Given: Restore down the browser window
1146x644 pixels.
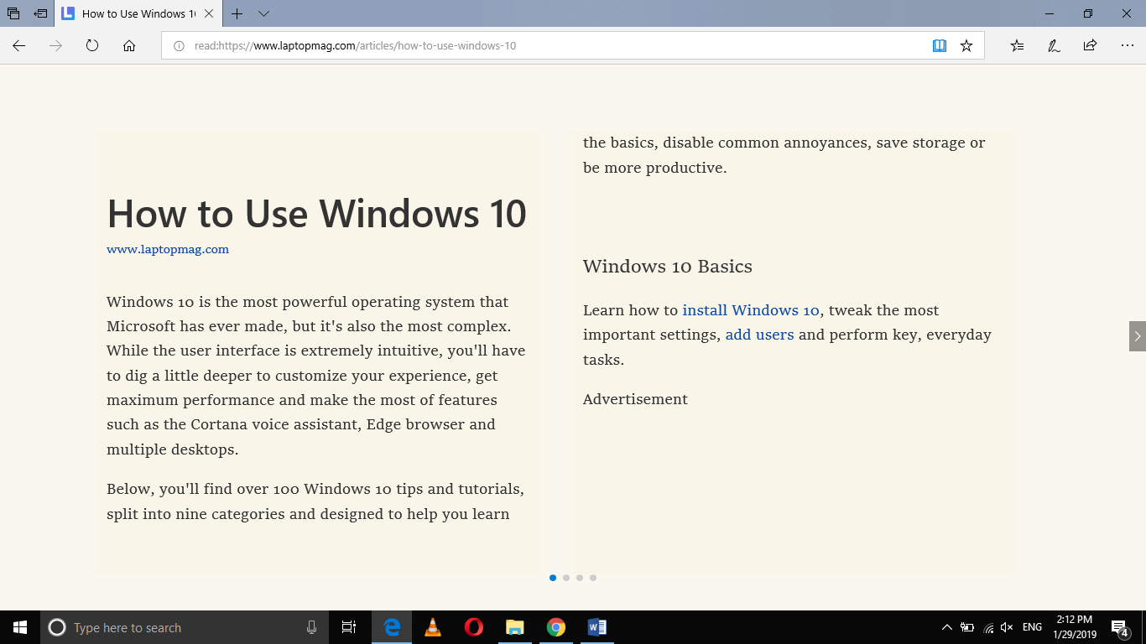Looking at the screenshot, I should (1088, 13).
